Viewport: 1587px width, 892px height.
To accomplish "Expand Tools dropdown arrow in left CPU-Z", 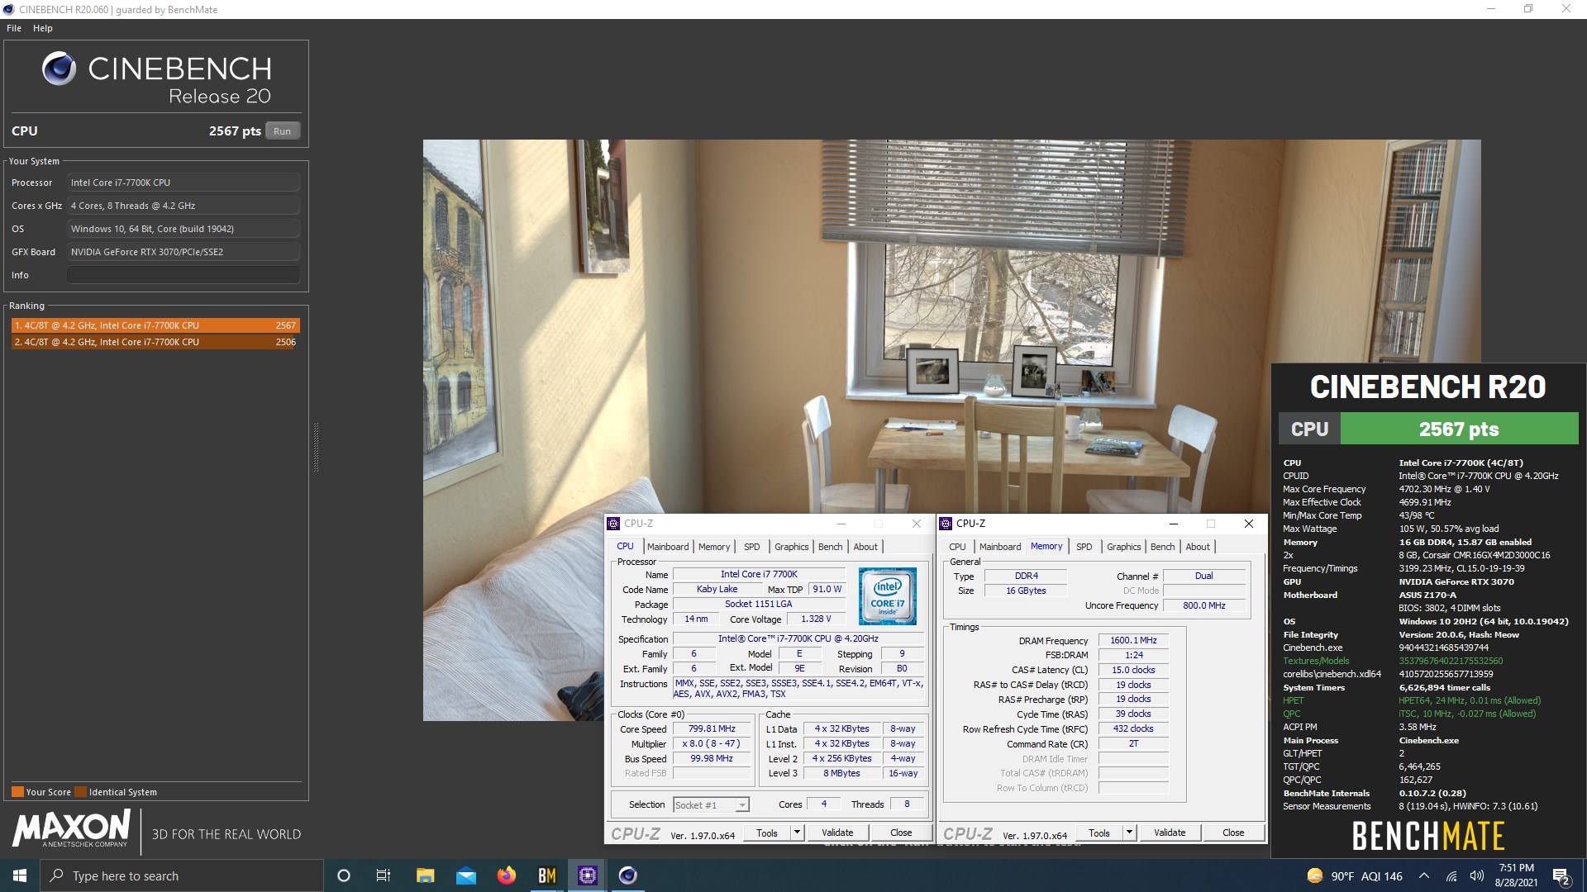I will pos(797,833).
